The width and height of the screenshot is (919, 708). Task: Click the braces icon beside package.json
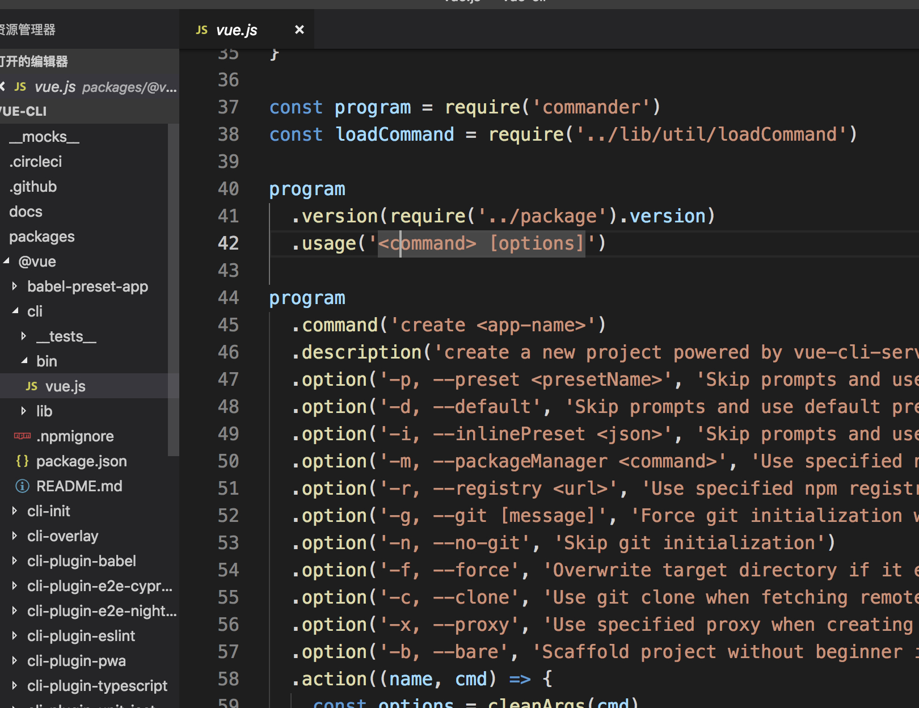pyautogui.click(x=22, y=461)
